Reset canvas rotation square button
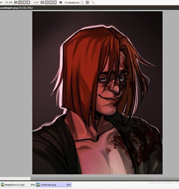 55,3
